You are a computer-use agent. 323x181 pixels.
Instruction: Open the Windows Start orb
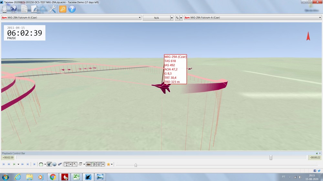point(5,177)
